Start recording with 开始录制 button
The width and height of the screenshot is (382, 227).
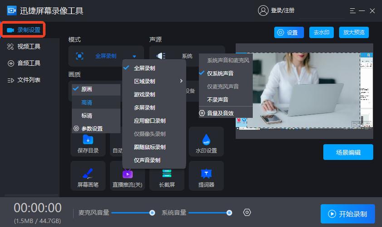348,214
